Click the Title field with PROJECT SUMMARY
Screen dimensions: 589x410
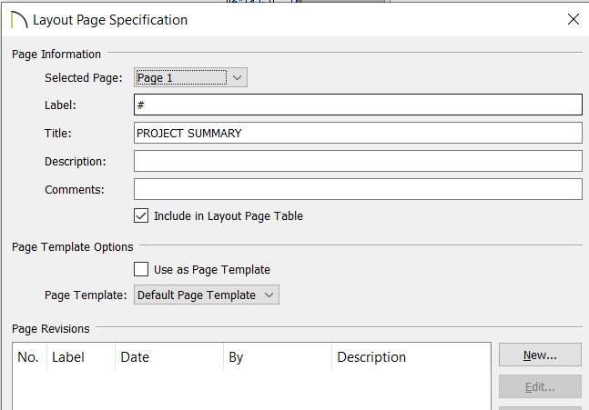(x=358, y=133)
